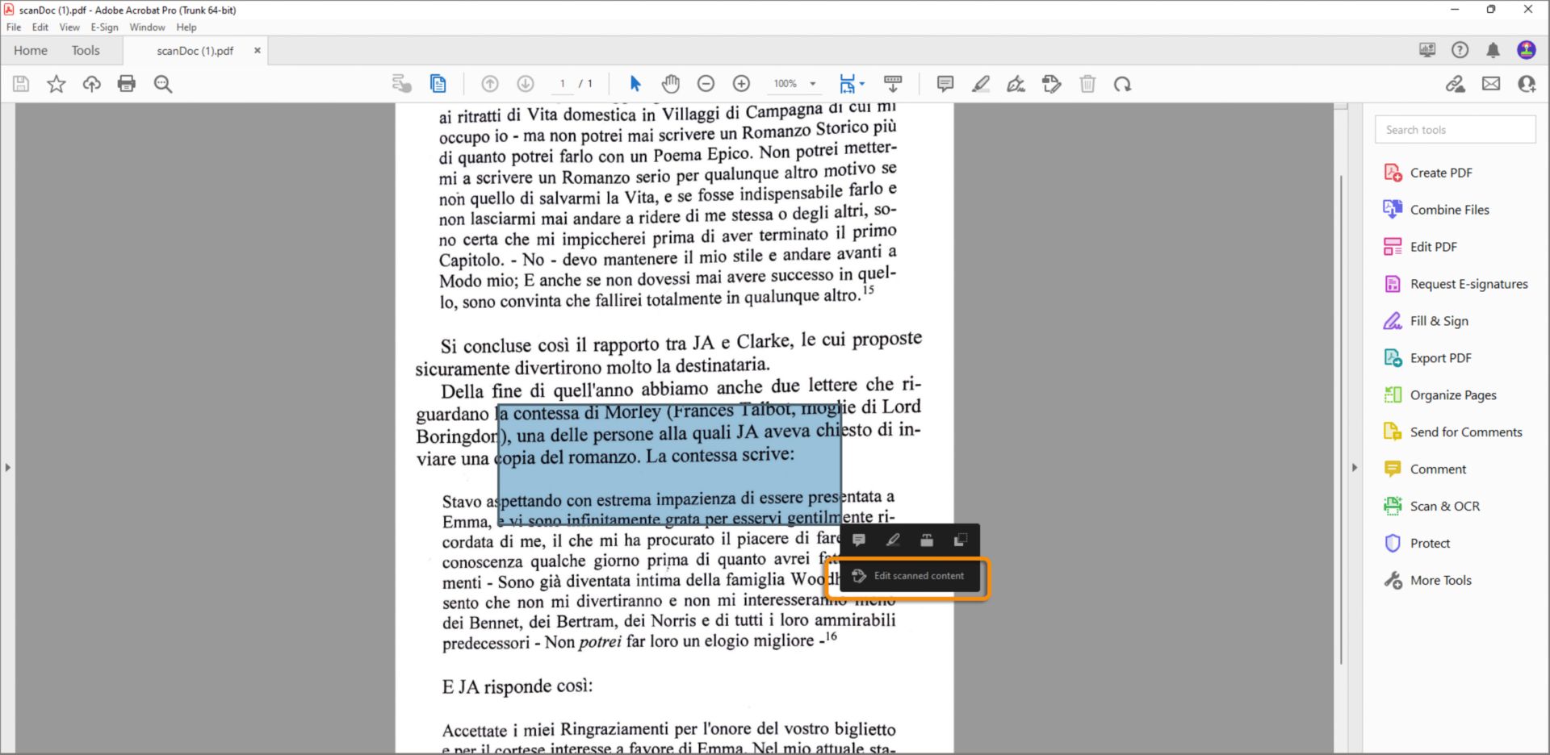Print the scanned document
This screenshot has height=755, width=1550.
click(127, 83)
